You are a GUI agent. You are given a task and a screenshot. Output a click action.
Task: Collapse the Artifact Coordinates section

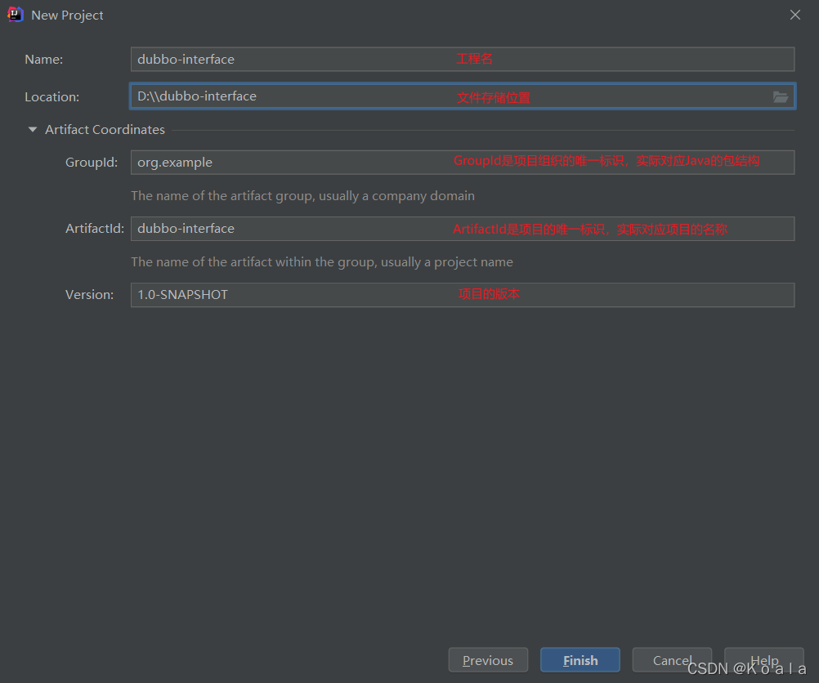[33, 130]
